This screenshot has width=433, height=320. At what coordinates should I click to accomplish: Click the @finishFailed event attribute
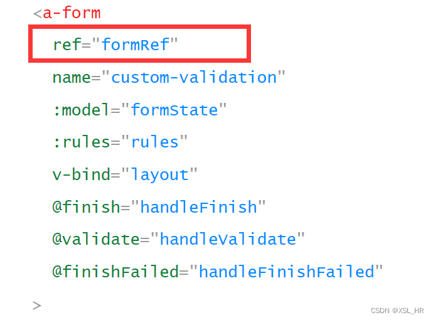[x=115, y=272]
